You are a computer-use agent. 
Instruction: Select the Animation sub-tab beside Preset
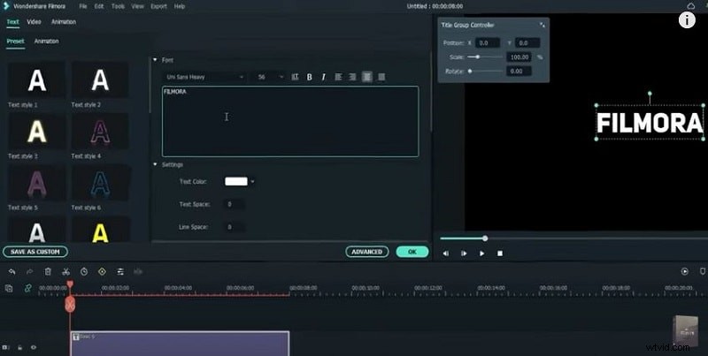coord(47,41)
